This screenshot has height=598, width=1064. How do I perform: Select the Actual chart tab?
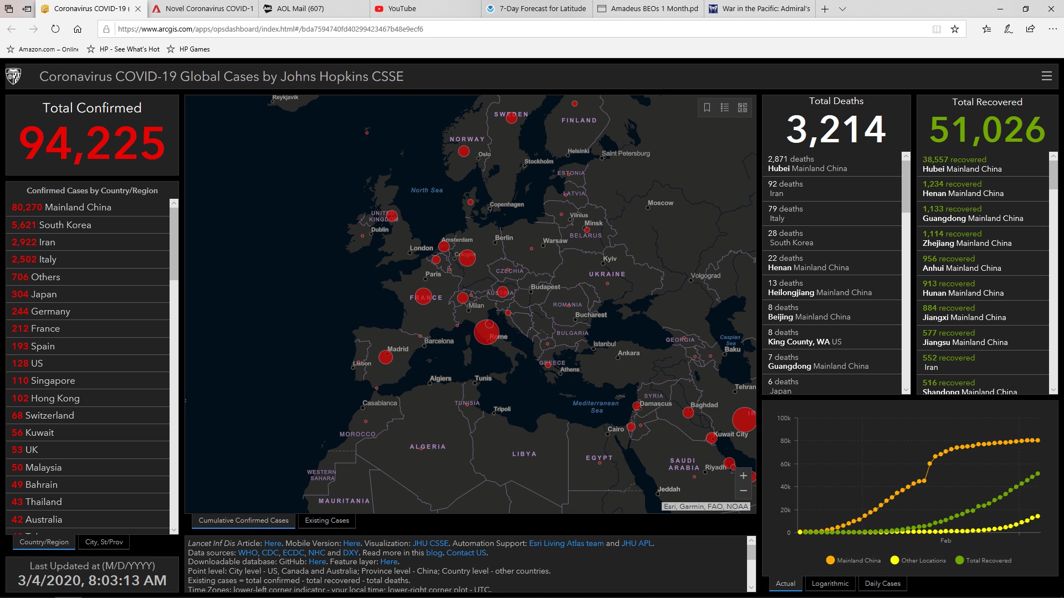pyautogui.click(x=785, y=584)
